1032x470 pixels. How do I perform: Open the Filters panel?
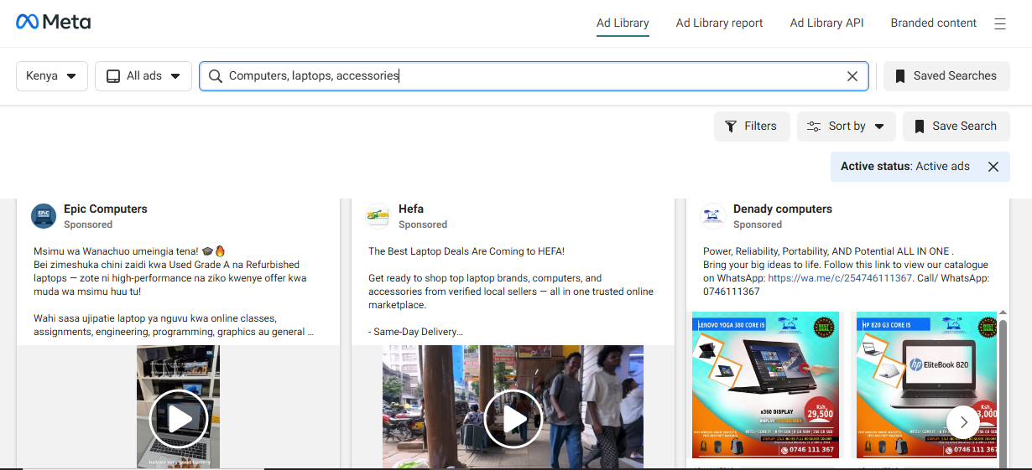click(x=752, y=127)
